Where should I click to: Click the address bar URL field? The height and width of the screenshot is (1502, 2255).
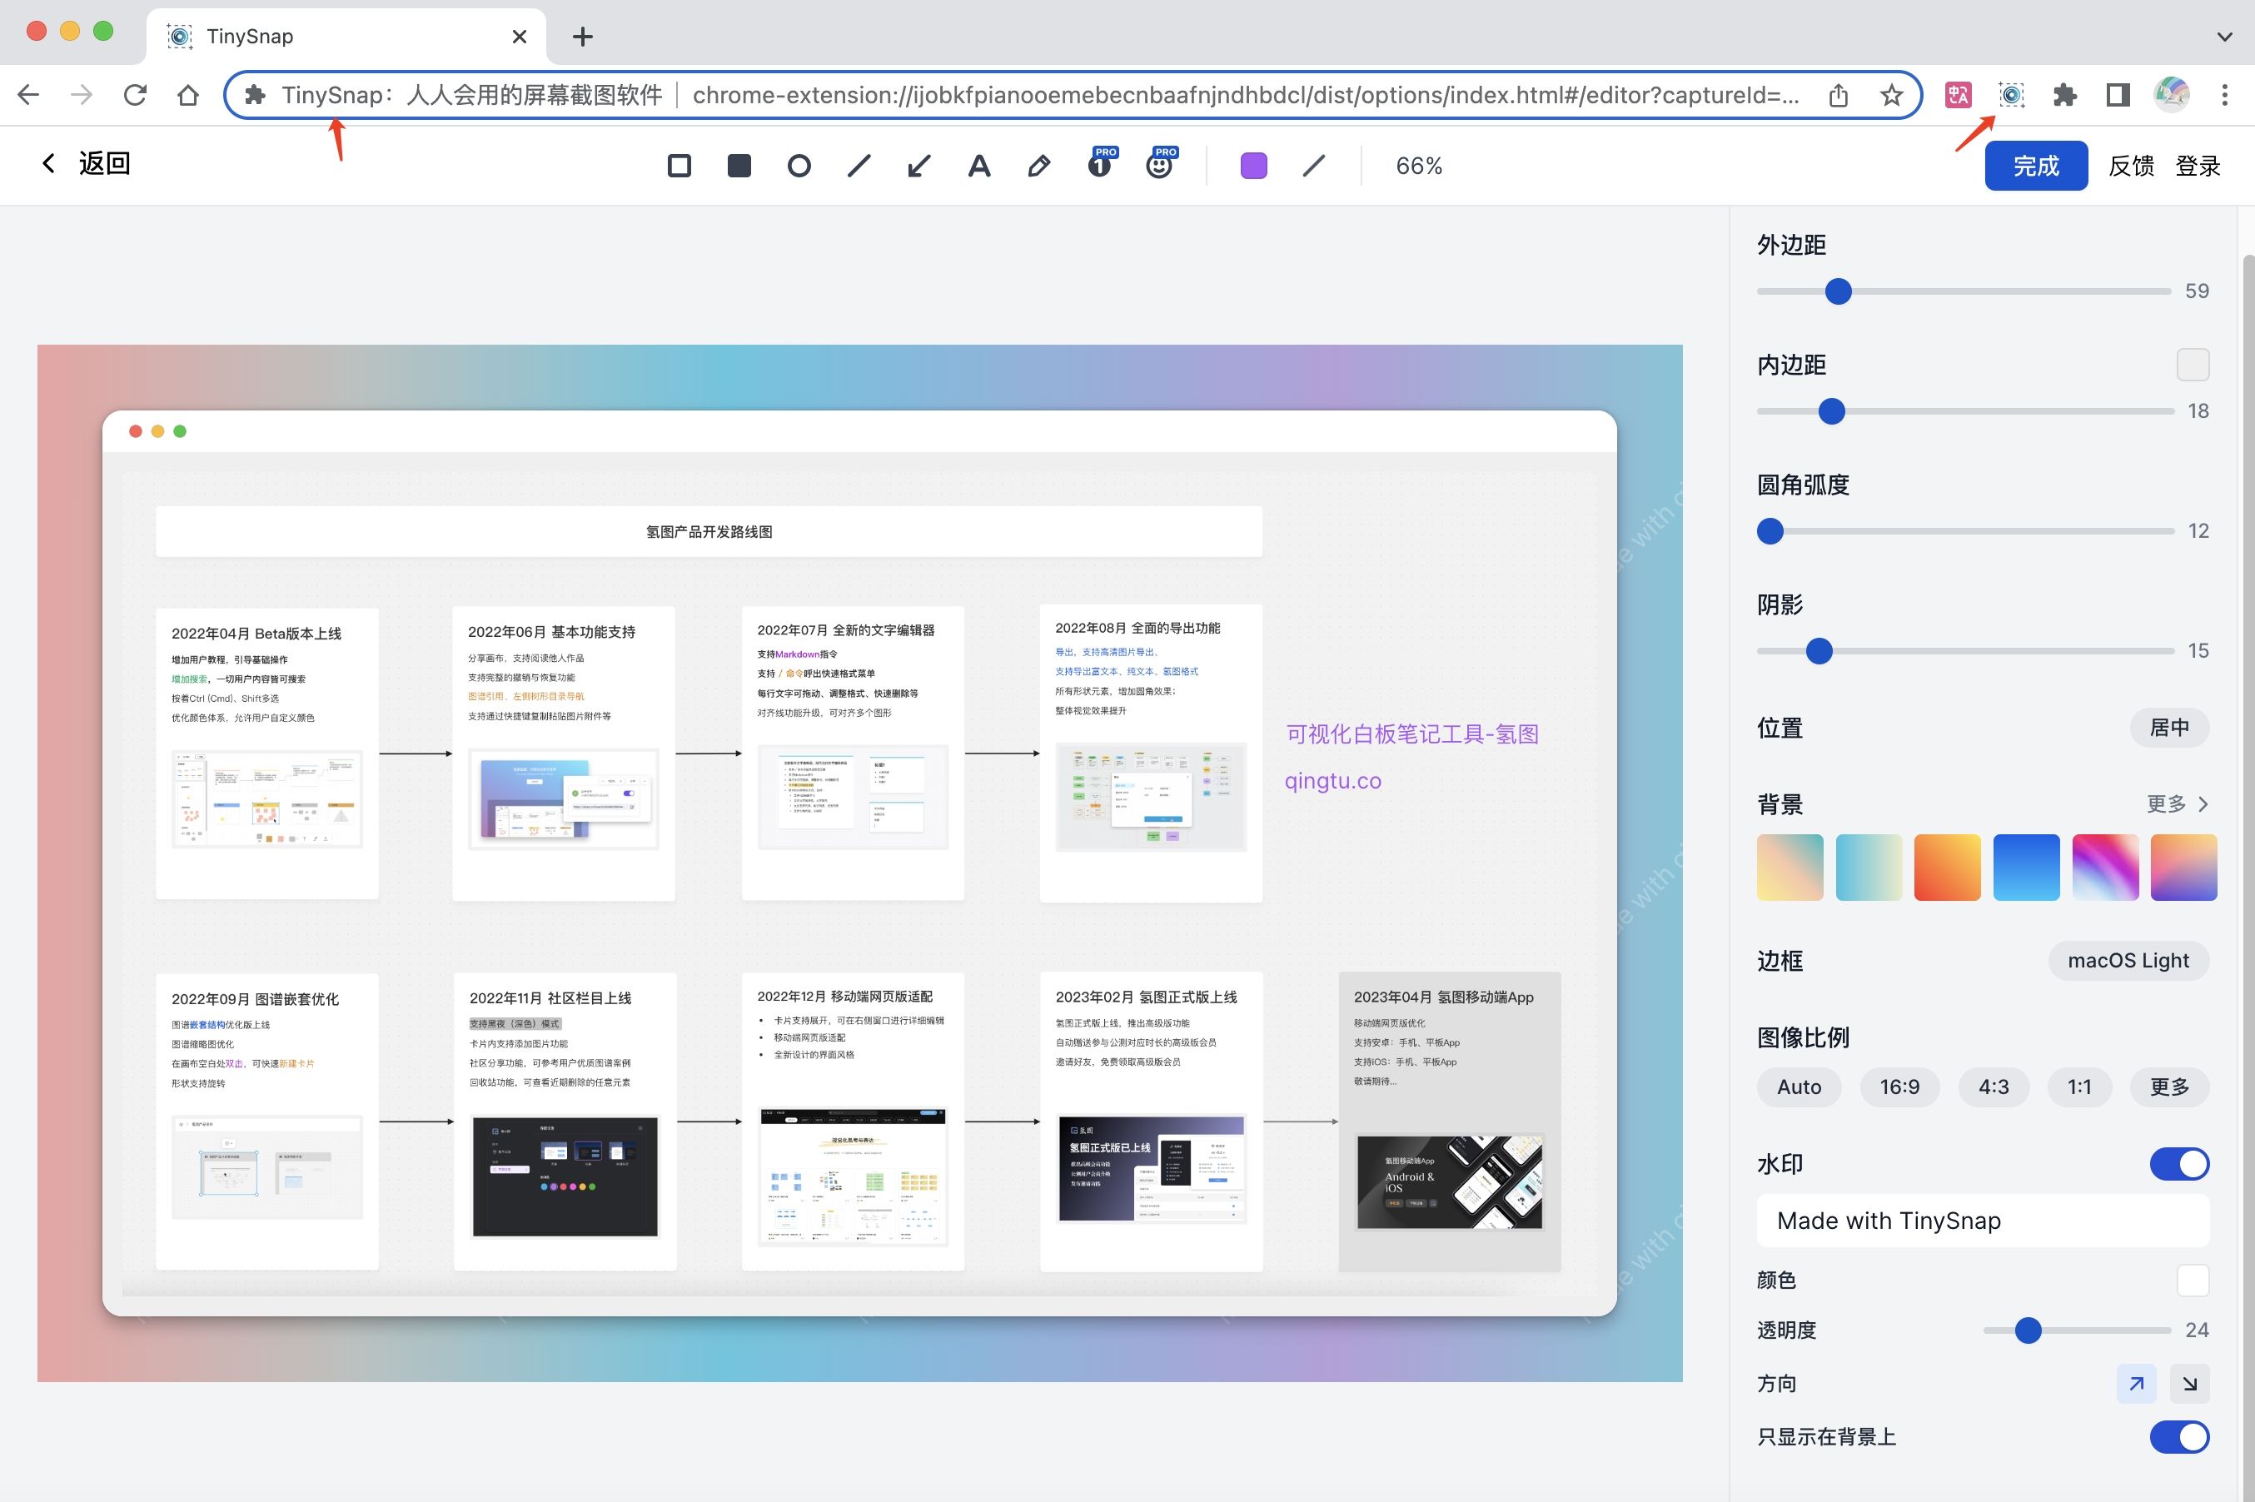[1073, 95]
